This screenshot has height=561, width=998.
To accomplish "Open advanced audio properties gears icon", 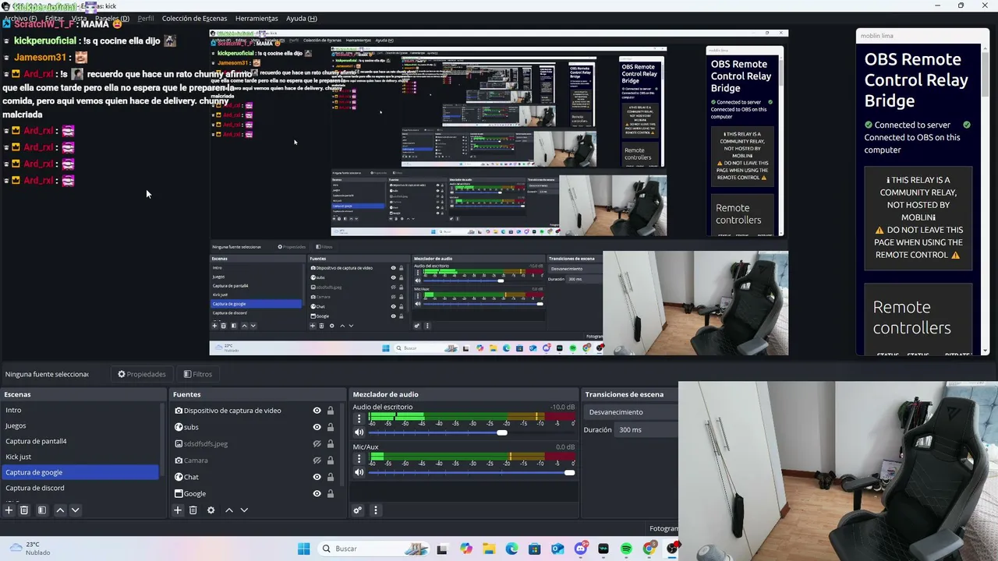I will pos(358,510).
